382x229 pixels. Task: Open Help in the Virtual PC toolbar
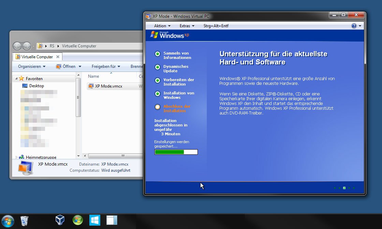[354, 26]
